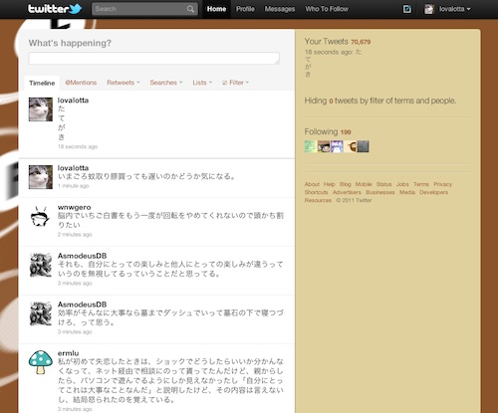Open the Following 199 link
The height and width of the screenshot is (413, 498).
328,131
